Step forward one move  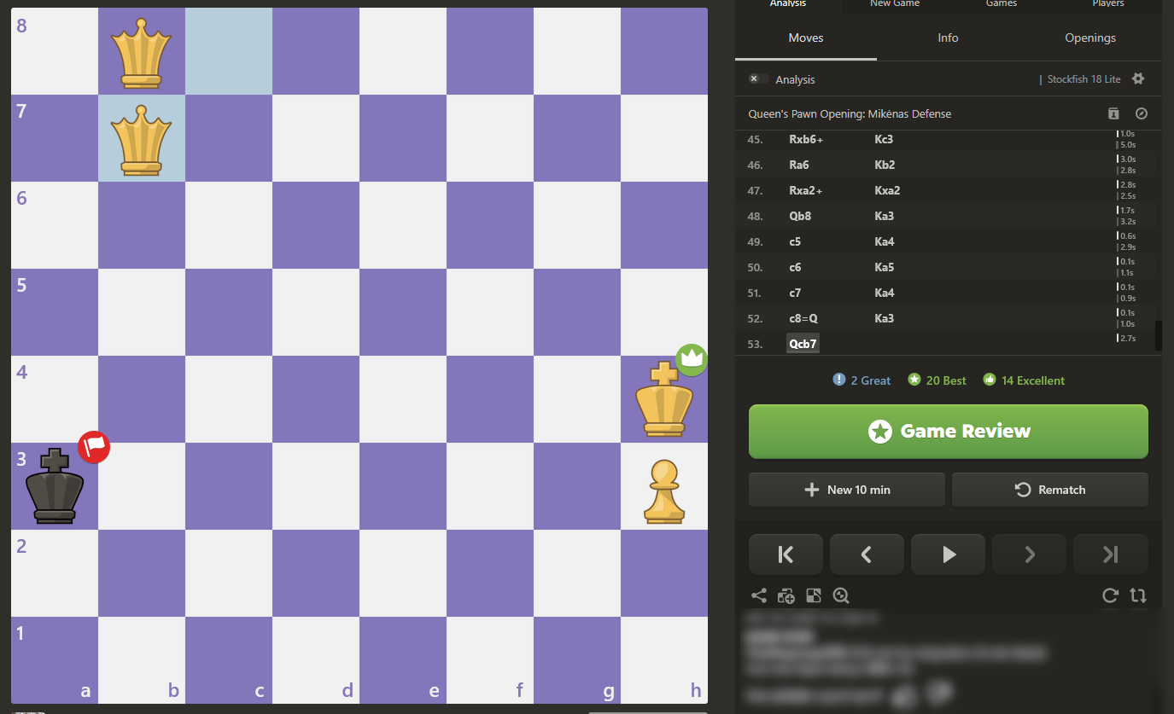click(1029, 554)
